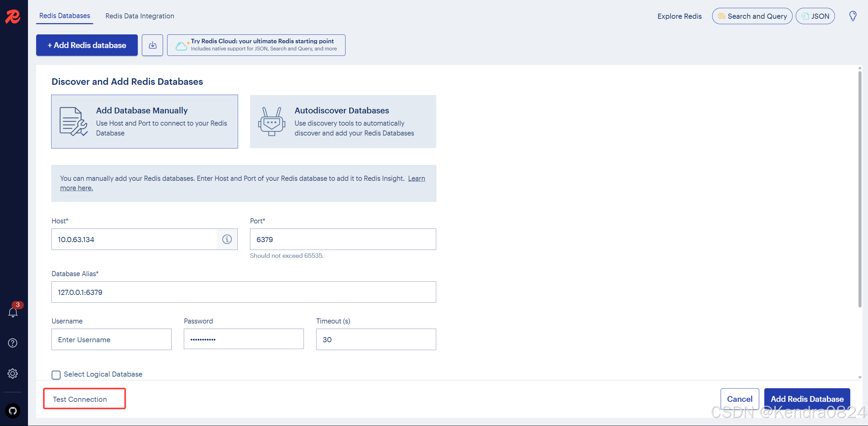The height and width of the screenshot is (426, 868).
Task: Open the GitHub icon link
Action: [13, 411]
